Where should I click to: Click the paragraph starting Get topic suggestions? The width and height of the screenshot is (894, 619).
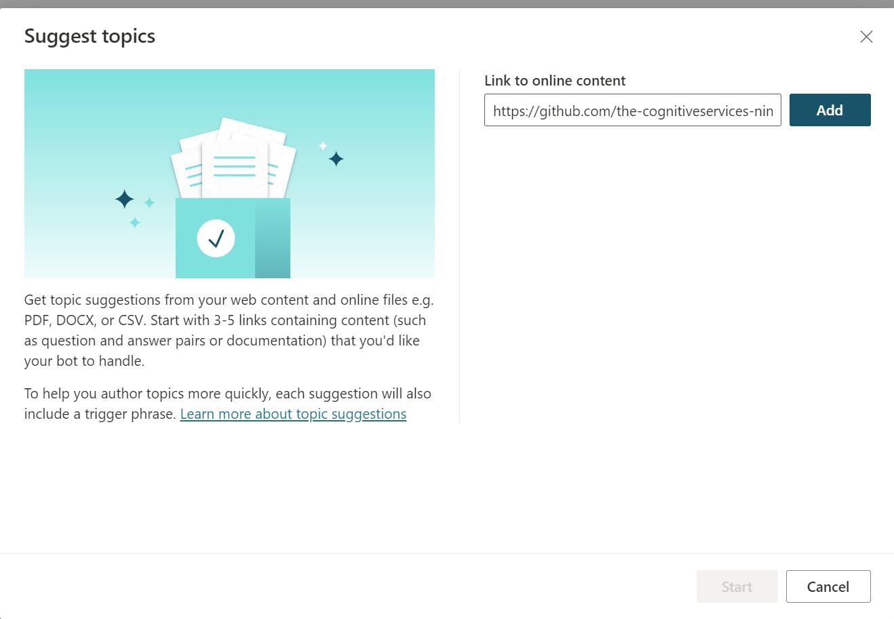[228, 330]
